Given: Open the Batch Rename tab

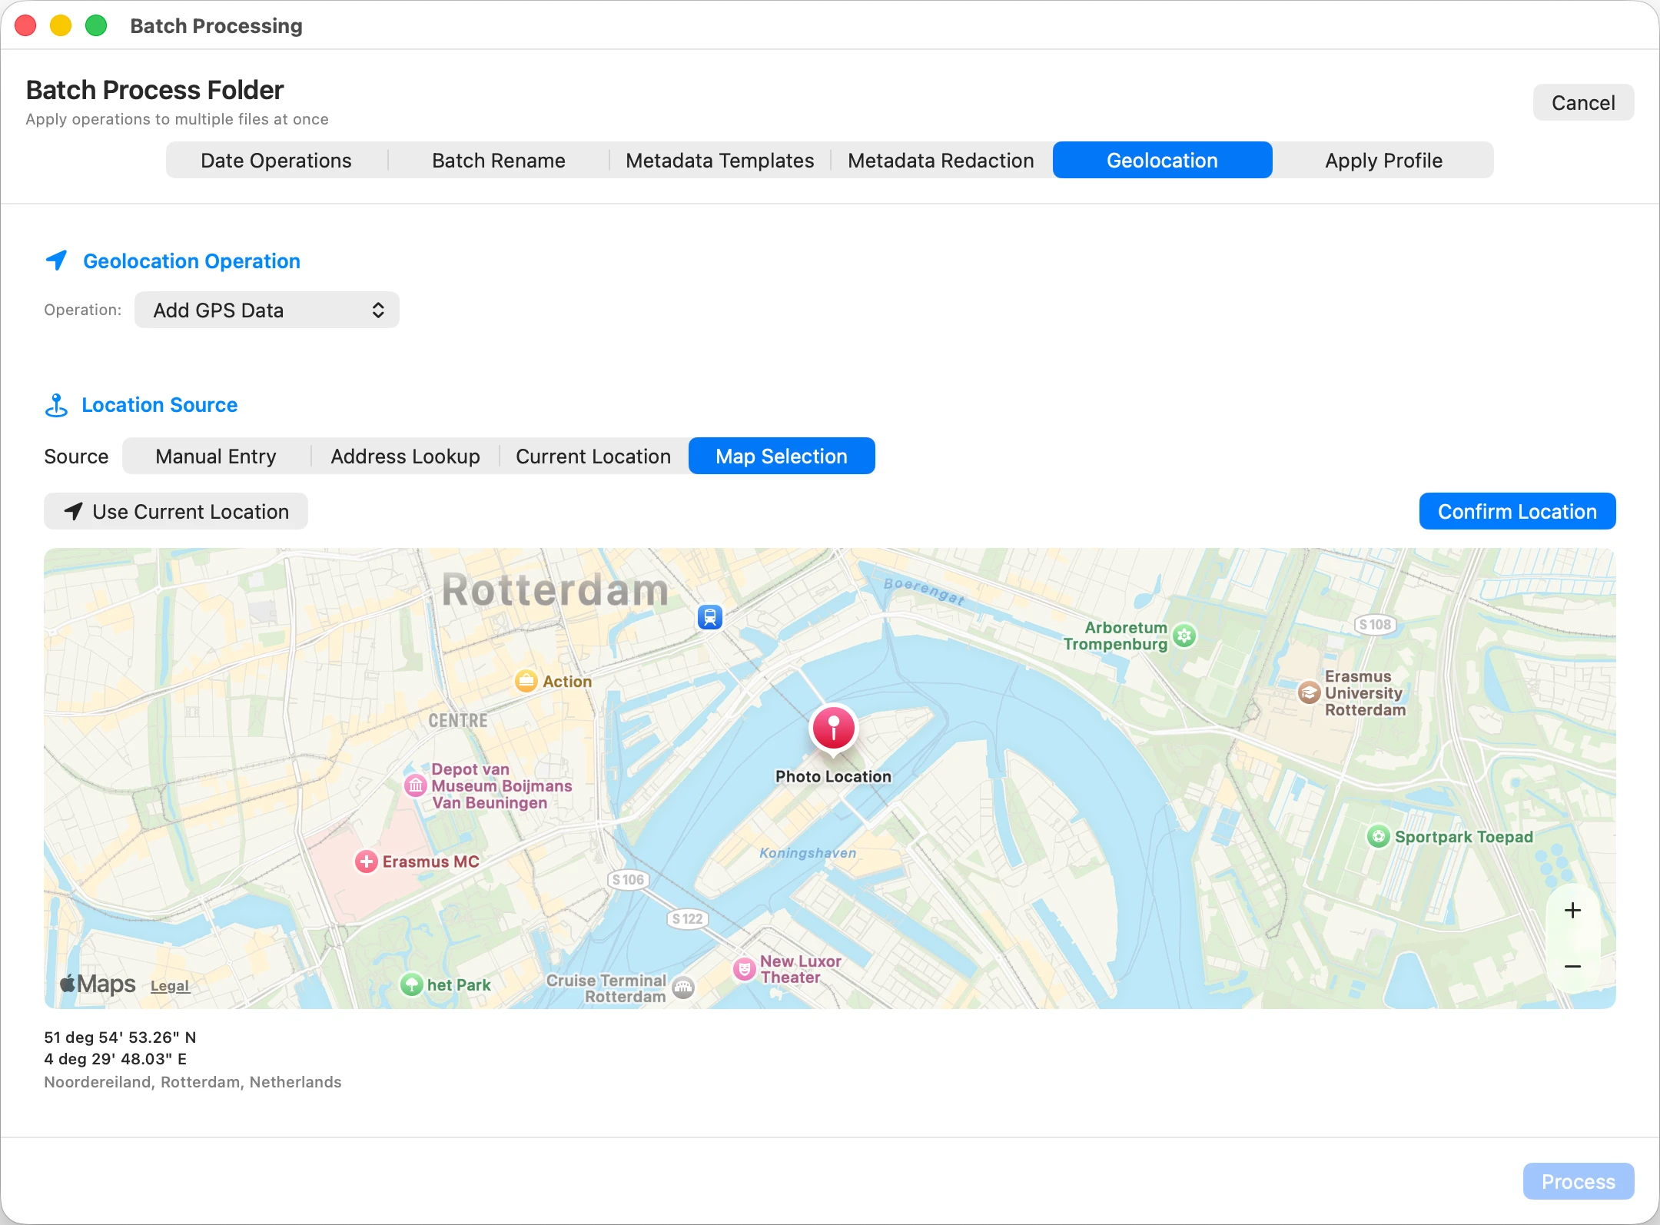Looking at the screenshot, I should click(499, 161).
